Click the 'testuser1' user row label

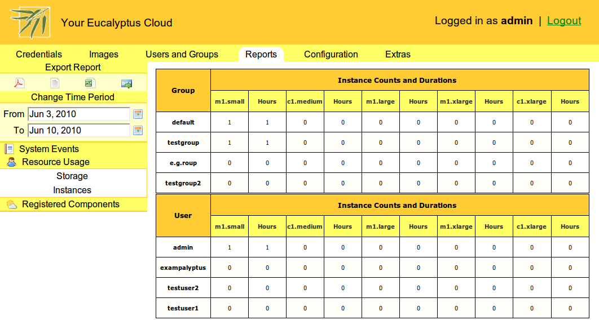(183, 308)
